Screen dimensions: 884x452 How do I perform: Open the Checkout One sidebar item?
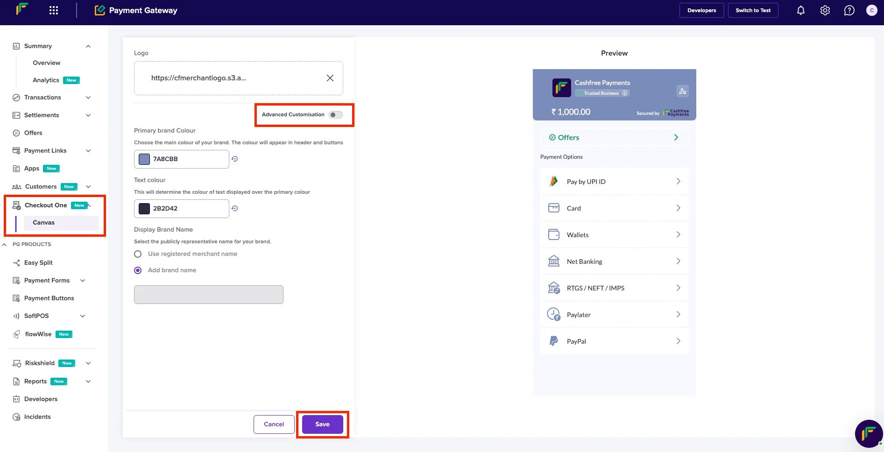click(x=46, y=205)
